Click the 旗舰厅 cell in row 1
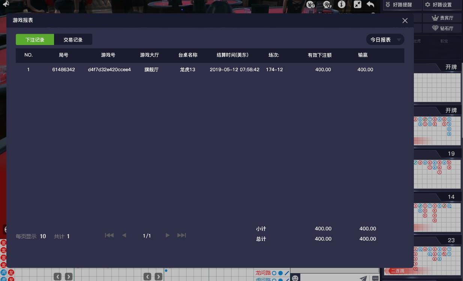 [x=151, y=69]
